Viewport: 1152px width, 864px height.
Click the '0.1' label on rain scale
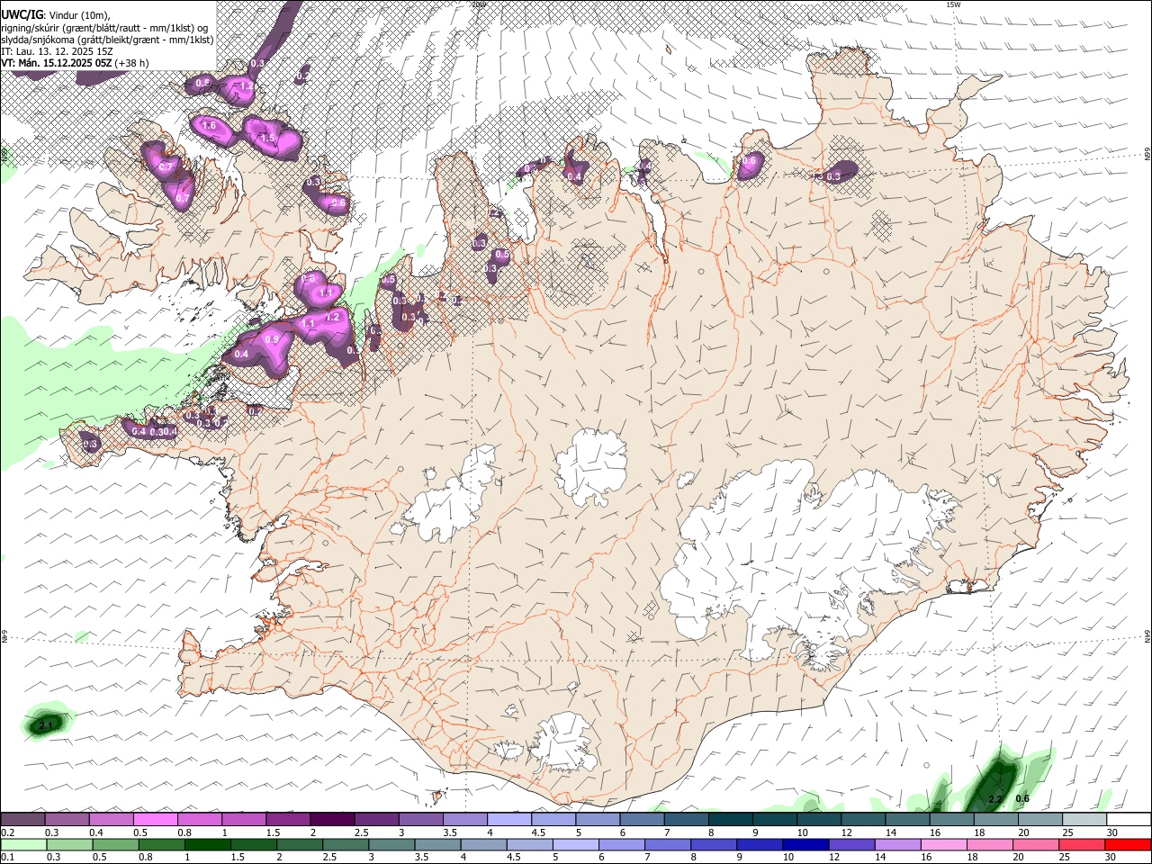(x=7, y=858)
